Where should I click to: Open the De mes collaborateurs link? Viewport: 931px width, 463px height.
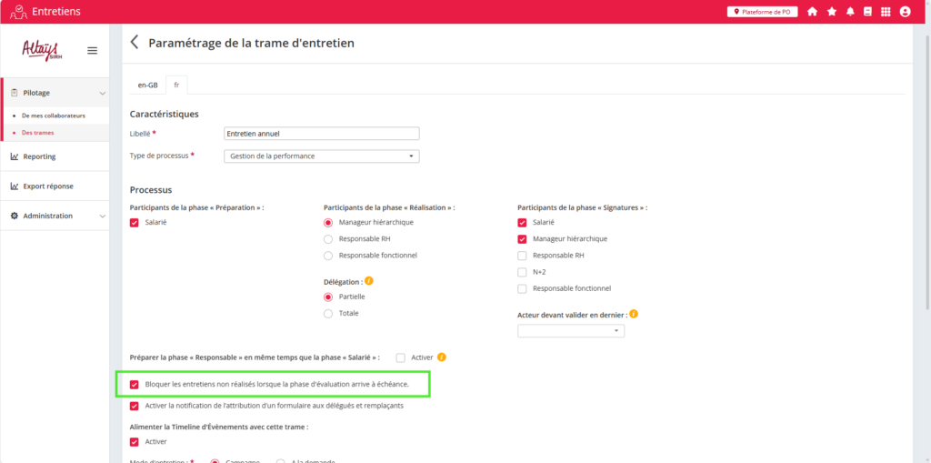pos(53,116)
